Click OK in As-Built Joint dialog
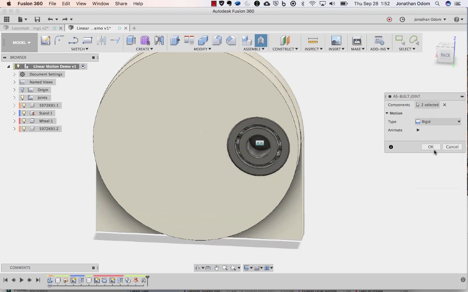The image size is (468, 292). coord(431,147)
